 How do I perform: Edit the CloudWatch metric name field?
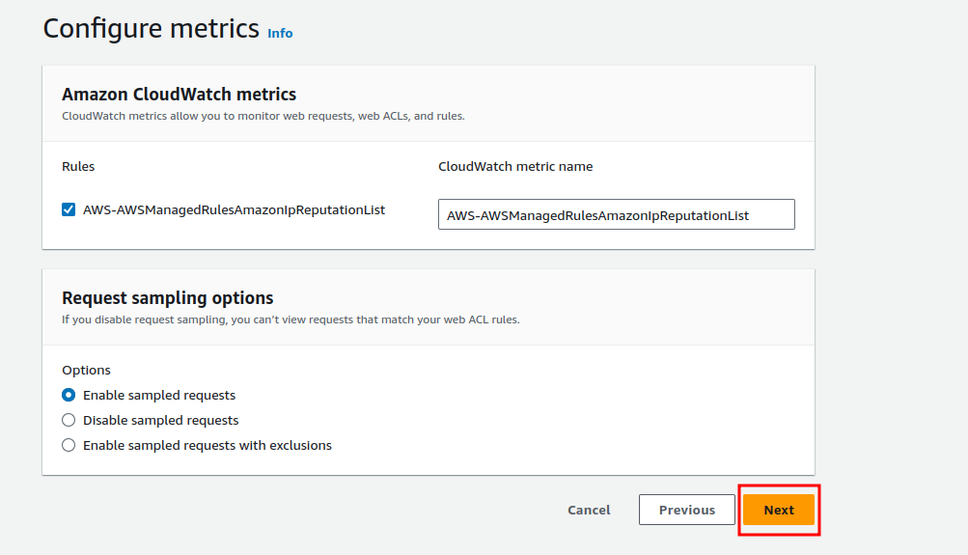616,214
